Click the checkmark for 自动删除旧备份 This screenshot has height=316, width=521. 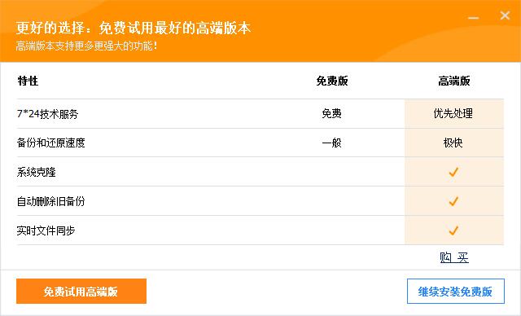[453, 201]
